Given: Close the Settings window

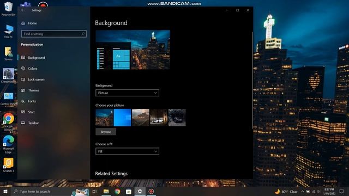Looking at the screenshot, I should click(x=248, y=10).
